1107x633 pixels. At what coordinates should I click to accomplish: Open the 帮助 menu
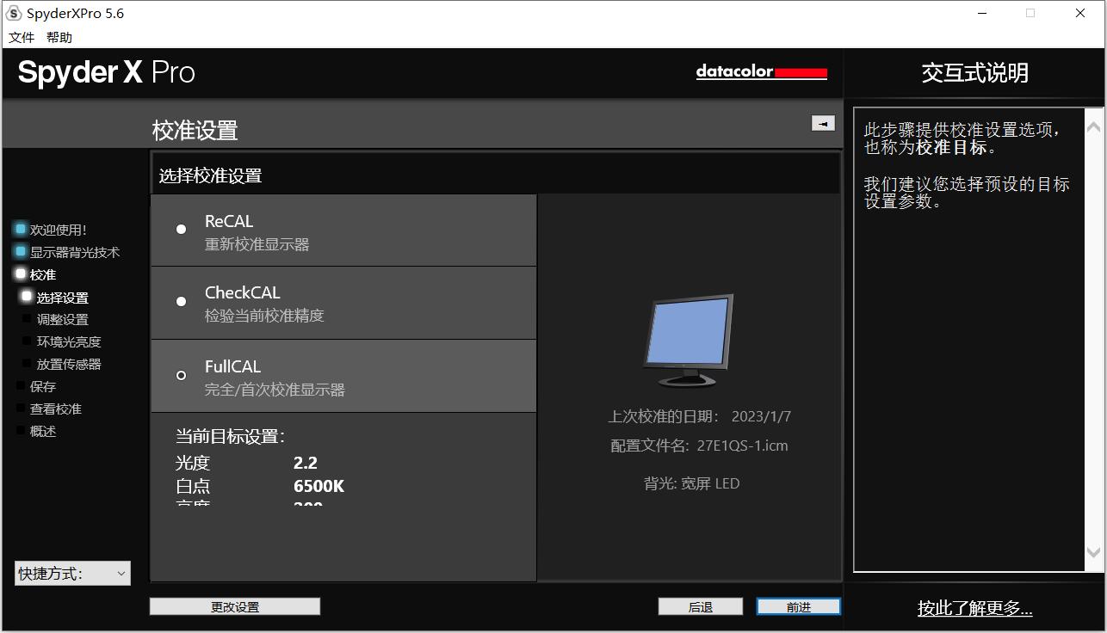[59, 37]
